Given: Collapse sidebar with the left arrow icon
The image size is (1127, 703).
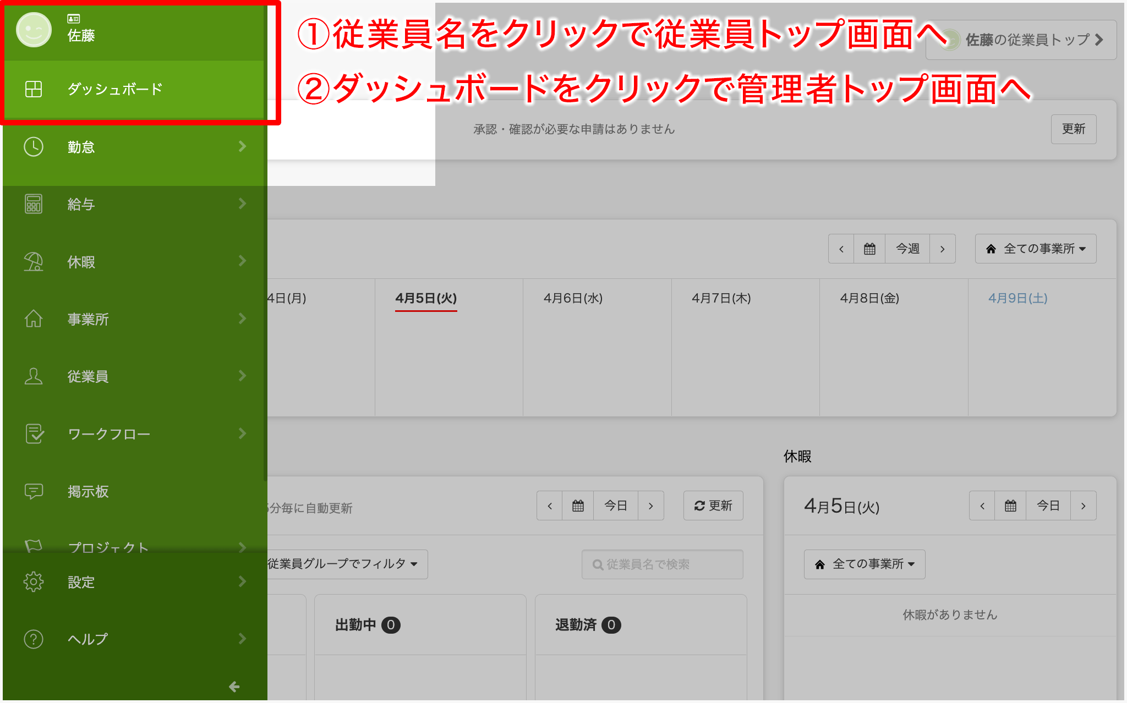Looking at the screenshot, I should 234,686.
